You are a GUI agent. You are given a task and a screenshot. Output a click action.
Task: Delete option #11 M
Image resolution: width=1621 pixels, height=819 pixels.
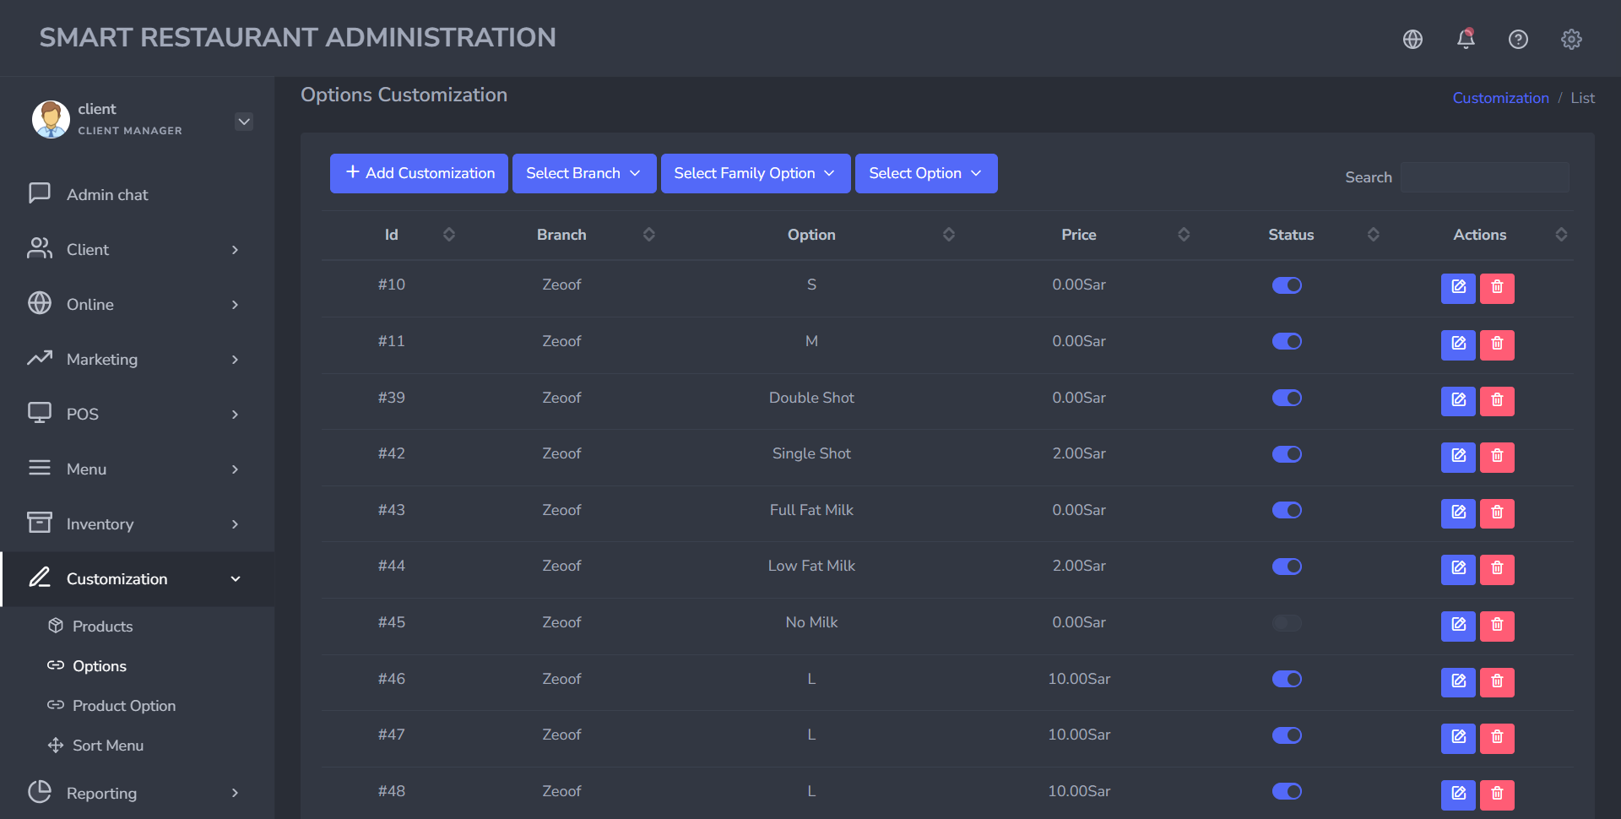1497,344
